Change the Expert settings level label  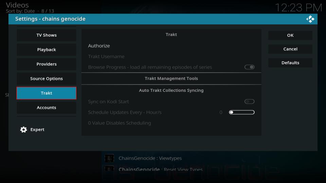(x=37, y=129)
